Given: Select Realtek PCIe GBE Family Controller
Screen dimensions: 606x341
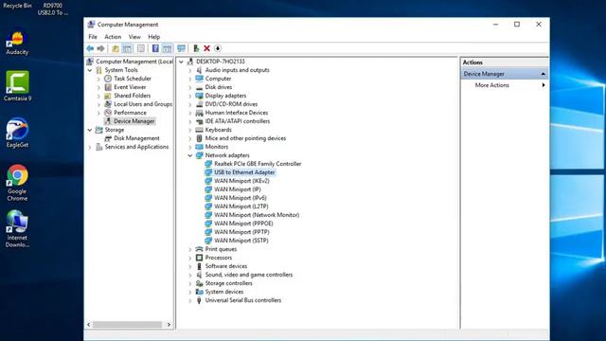Looking at the screenshot, I should pyautogui.click(x=258, y=164).
